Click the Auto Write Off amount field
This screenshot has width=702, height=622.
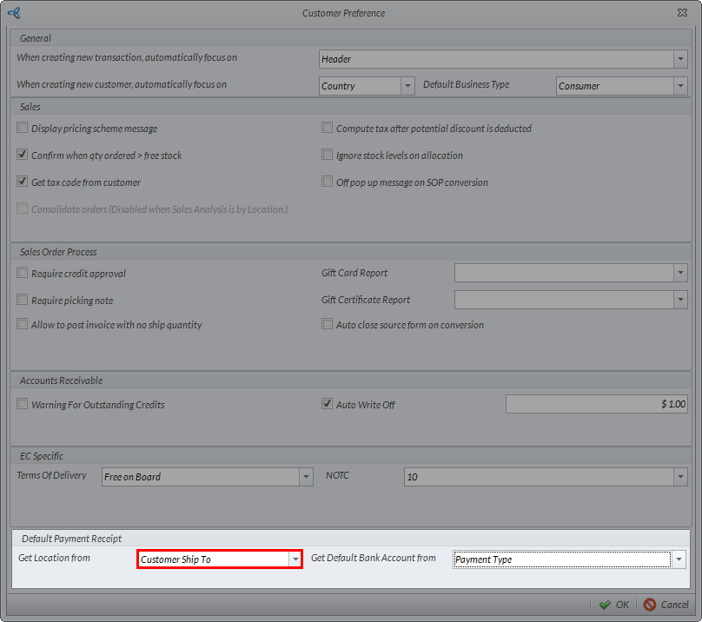[x=596, y=404]
